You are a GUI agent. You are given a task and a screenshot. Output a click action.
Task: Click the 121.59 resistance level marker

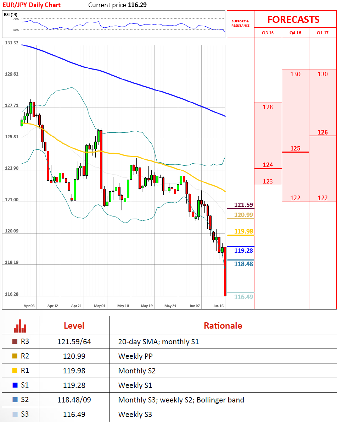243,205
